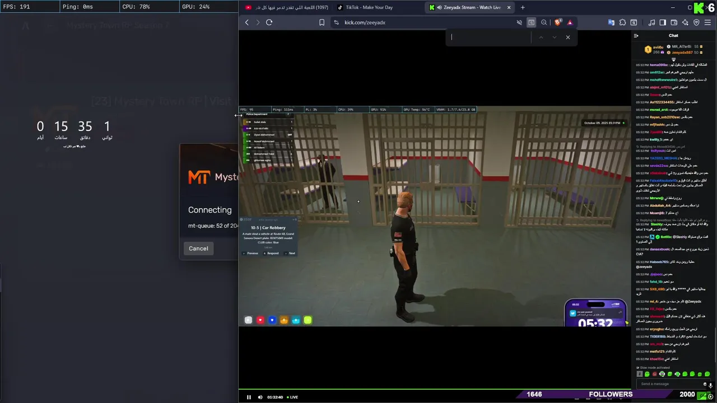Click Previous on the dispatch alert
This screenshot has height=403, width=717.
tap(252, 253)
